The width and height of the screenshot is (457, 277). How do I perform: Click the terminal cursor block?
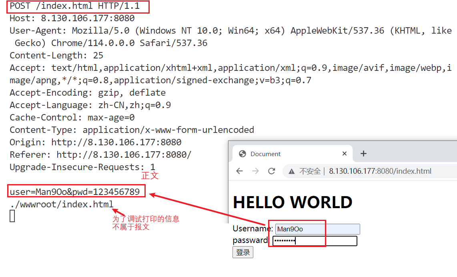coord(12,216)
